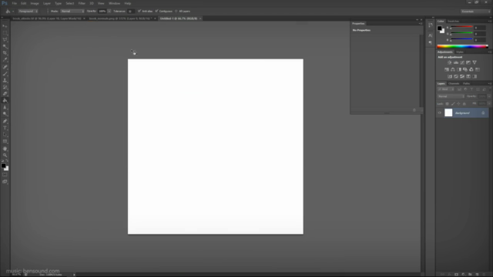
Task: Swap foreground and background colors
Action: point(7,161)
